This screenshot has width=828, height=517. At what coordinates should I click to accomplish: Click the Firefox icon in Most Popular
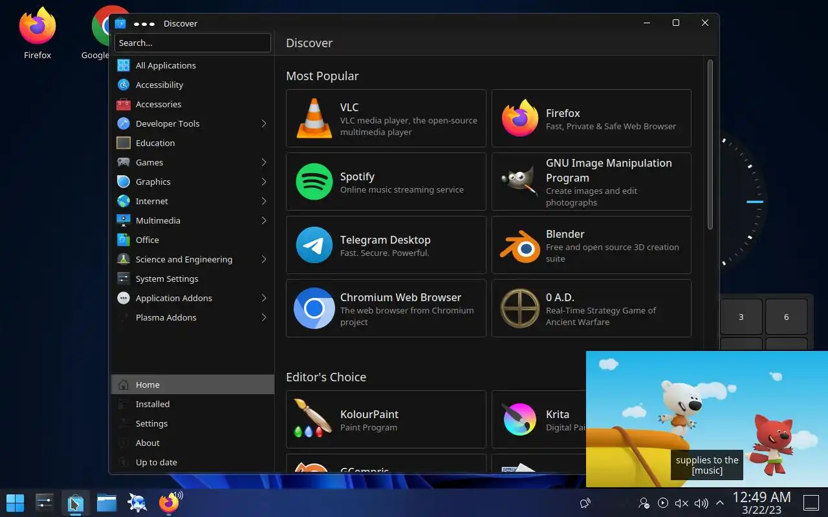point(519,118)
